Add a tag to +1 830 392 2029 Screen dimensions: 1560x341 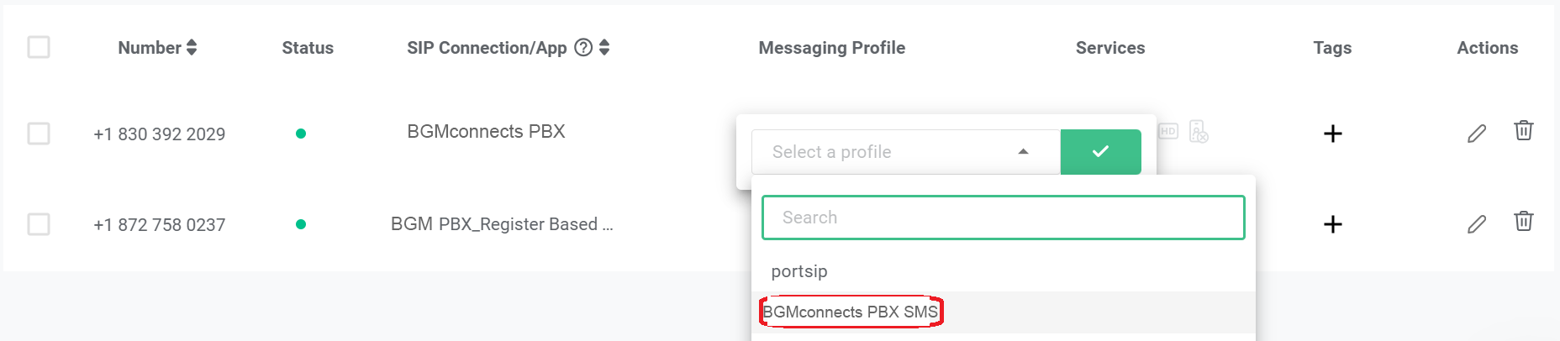pyautogui.click(x=1332, y=134)
